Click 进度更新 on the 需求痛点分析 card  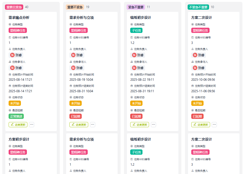pyautogui.click(x=18, y=125)
